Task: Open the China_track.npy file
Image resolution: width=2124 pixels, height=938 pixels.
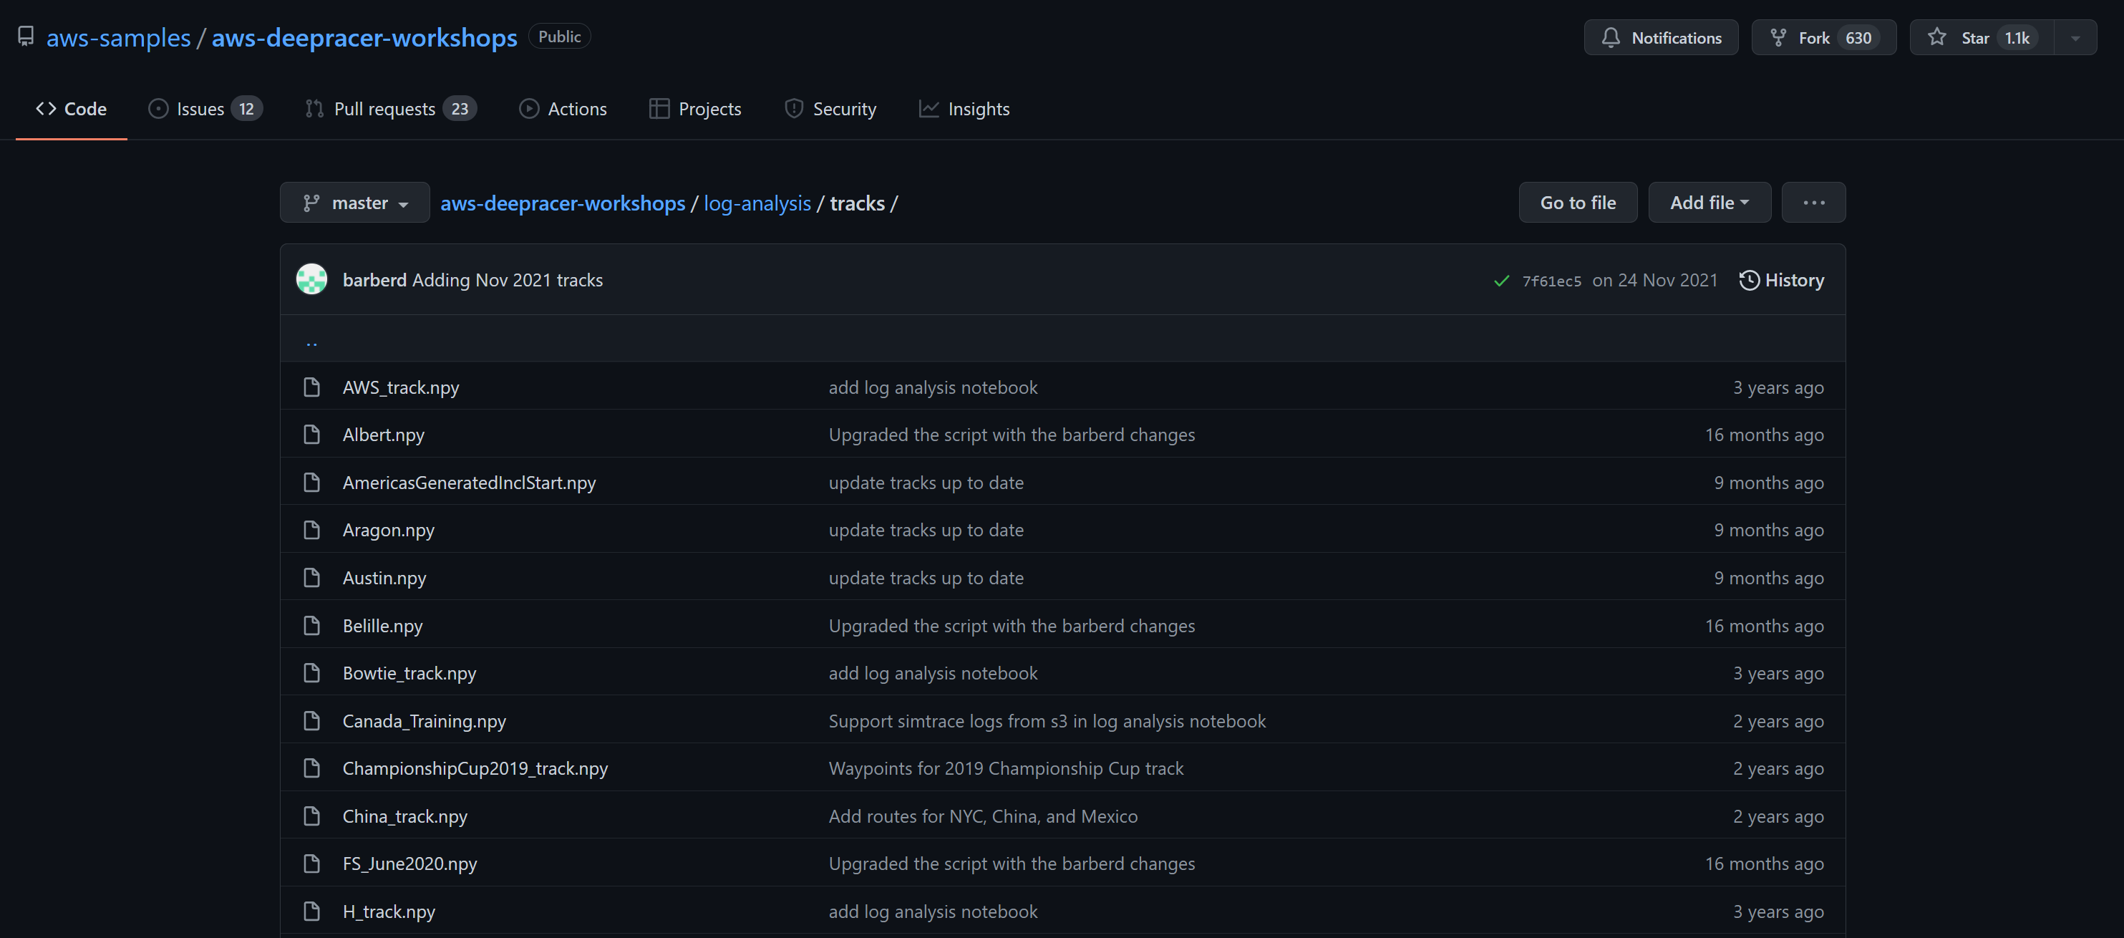Action: pos(405,817)
